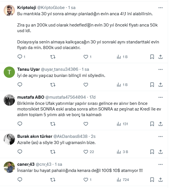Open more options on mustafa ABO's tweet

coord(160,97)
